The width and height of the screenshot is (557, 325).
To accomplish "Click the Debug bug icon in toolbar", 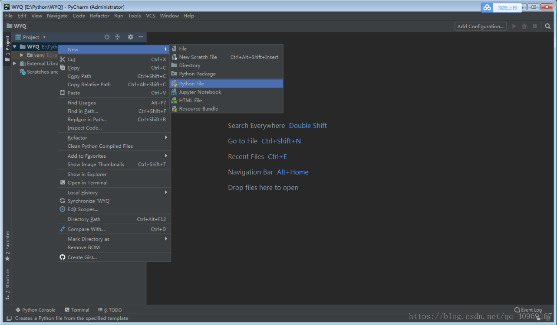I will tap(524, 26).
